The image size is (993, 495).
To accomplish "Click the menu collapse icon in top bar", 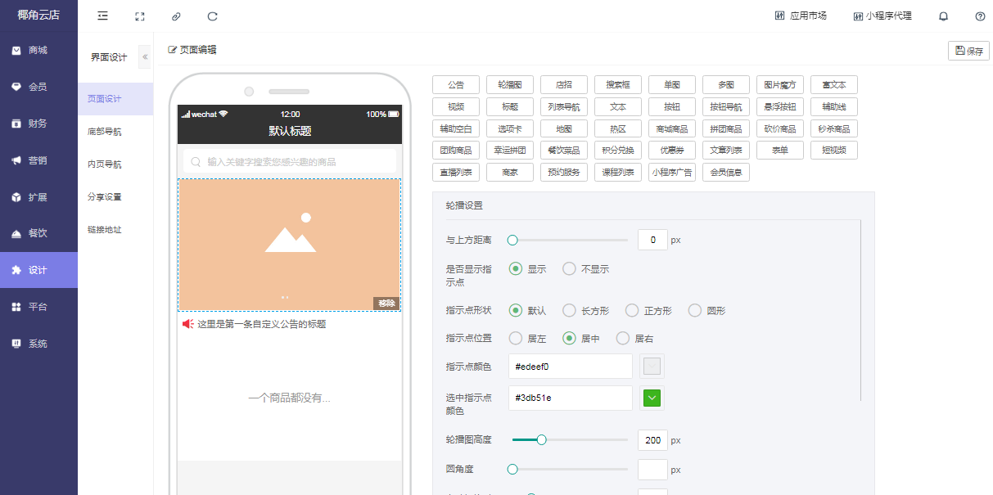I will [102, 16].
